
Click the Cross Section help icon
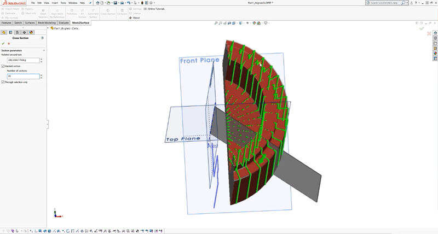(x=43, y=38)
